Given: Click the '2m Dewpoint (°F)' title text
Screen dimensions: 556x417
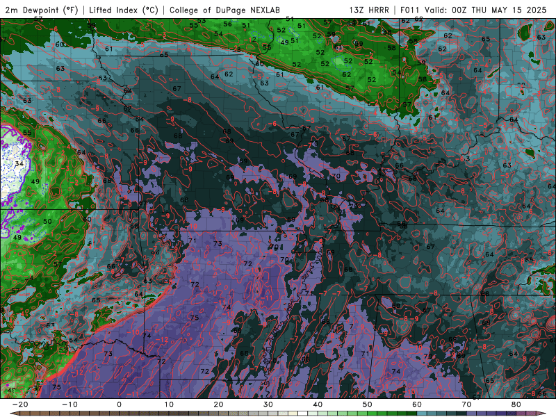Looking at the screenshot, I should pyautogui.click(x=42, y=10).
